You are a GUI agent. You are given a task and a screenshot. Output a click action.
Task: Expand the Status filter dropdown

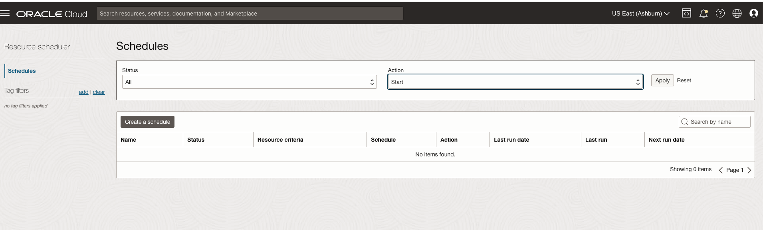[x=249, y=82]
